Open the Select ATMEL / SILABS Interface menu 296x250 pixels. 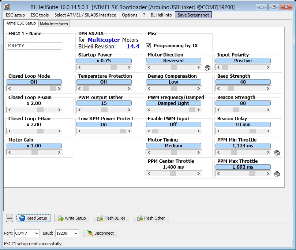click(85, 15)
